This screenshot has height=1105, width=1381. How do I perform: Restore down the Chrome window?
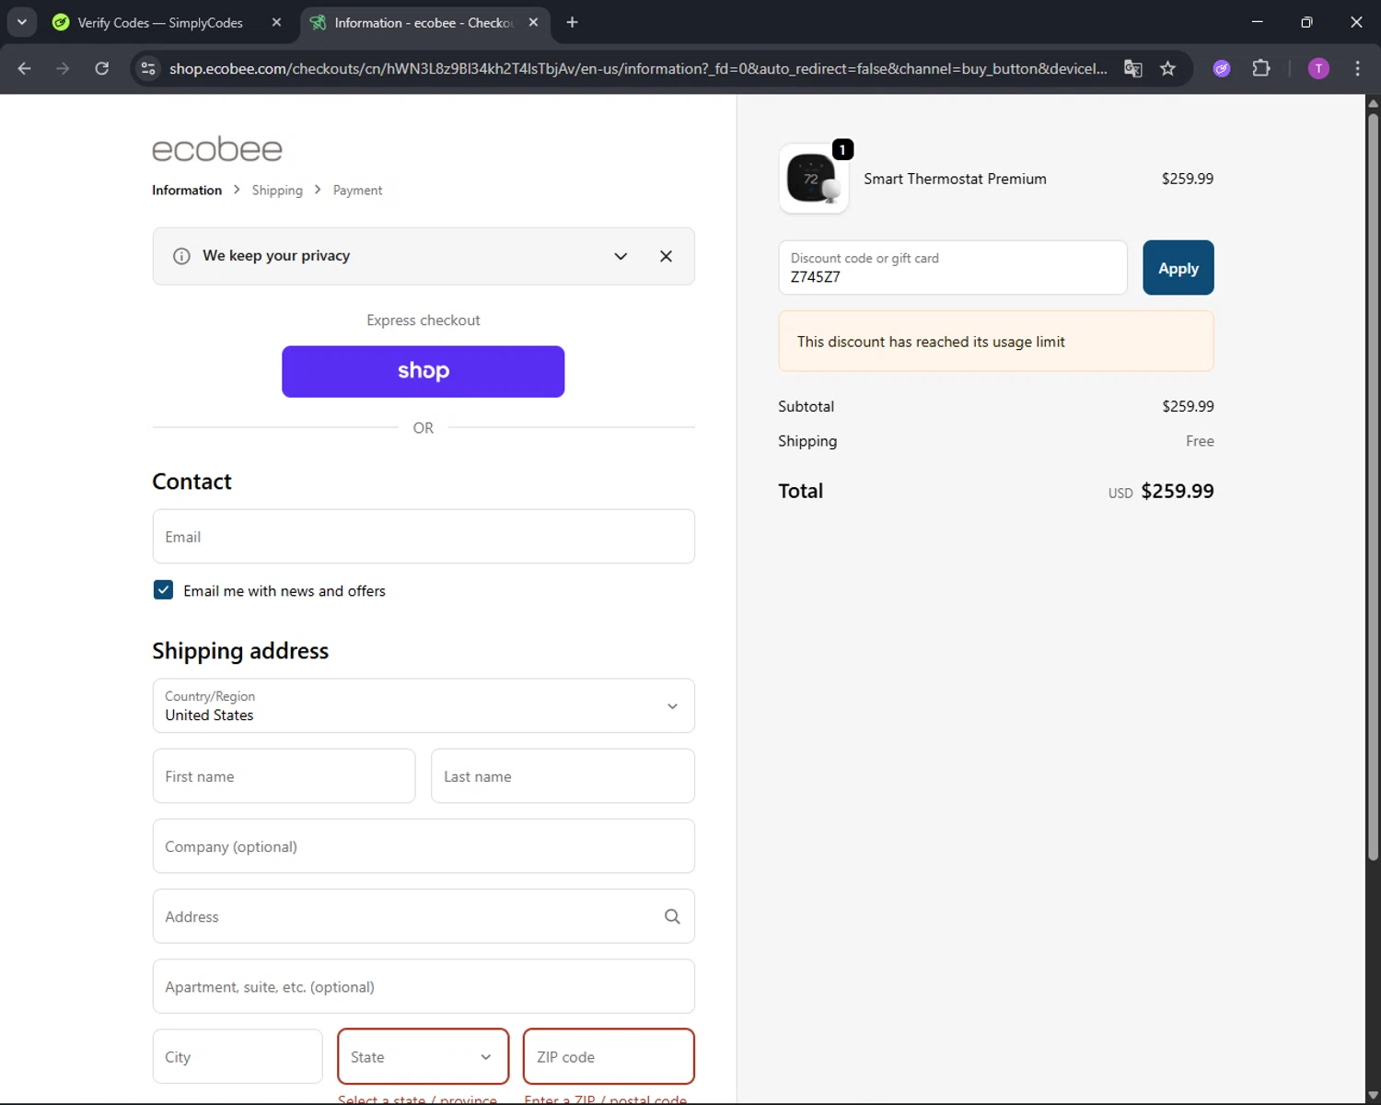pyautogui.click(x=1306, y=22)
